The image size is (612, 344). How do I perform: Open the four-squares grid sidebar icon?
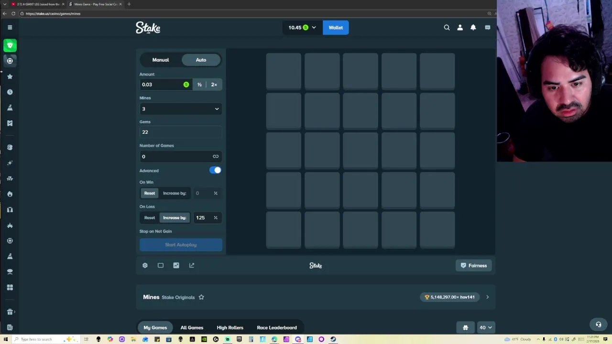[x=10, y=287]
